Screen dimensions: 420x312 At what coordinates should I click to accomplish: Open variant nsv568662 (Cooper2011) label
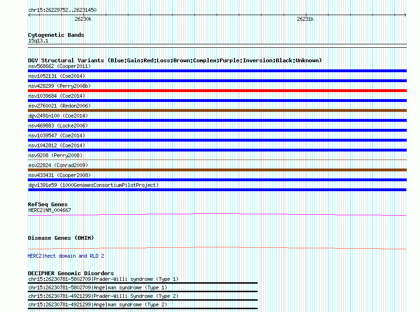pos(59,66)
